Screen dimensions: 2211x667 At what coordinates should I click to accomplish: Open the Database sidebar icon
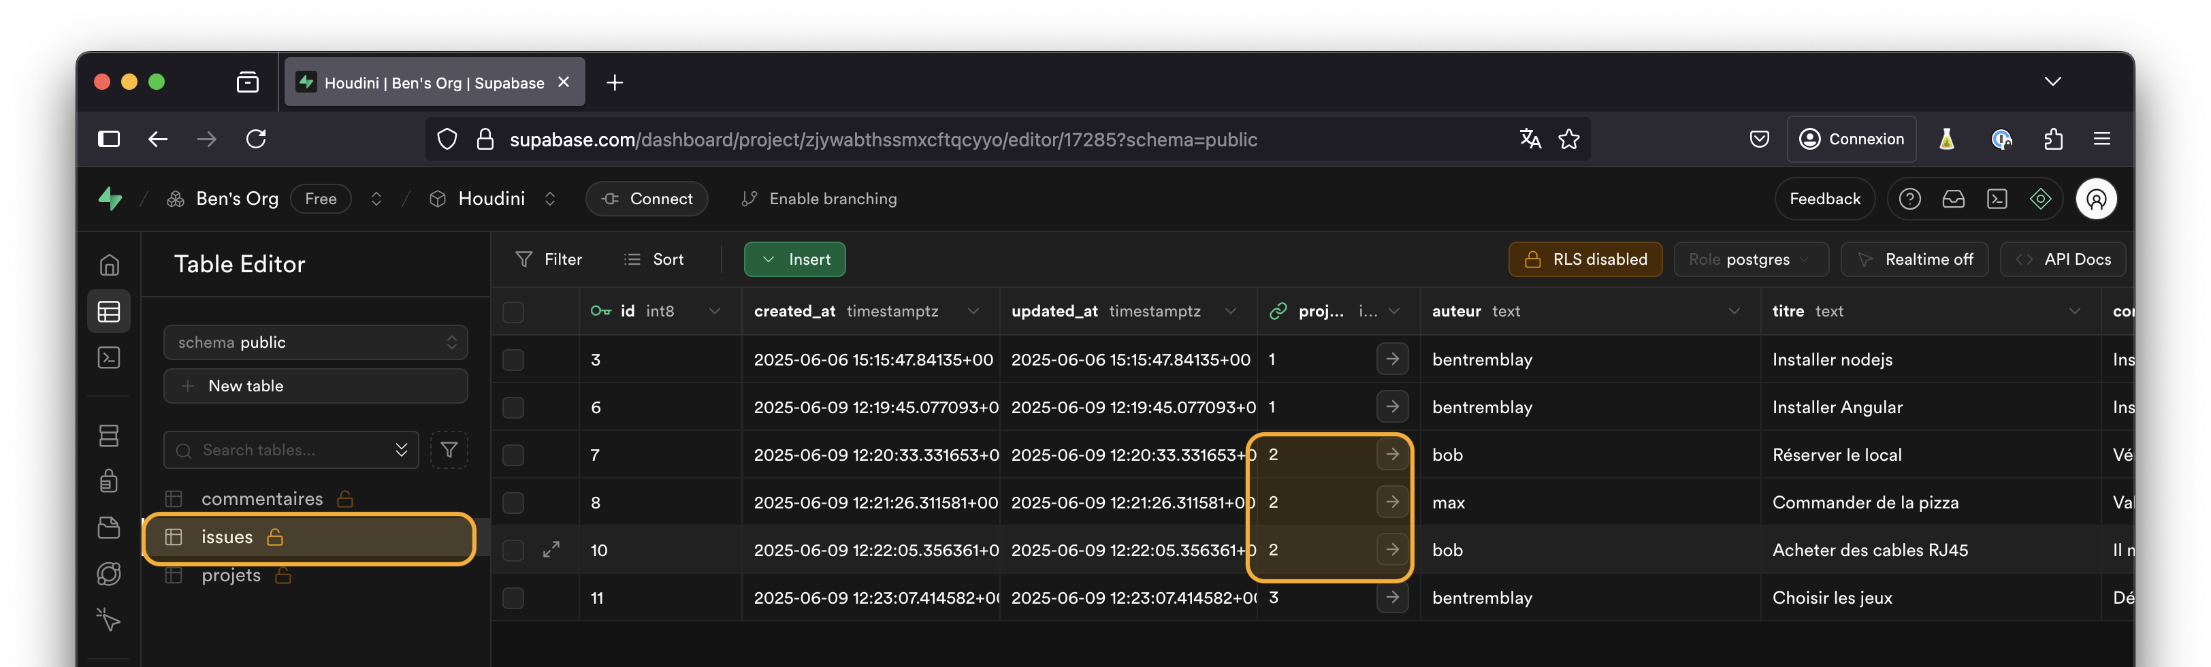click(109, 435)
